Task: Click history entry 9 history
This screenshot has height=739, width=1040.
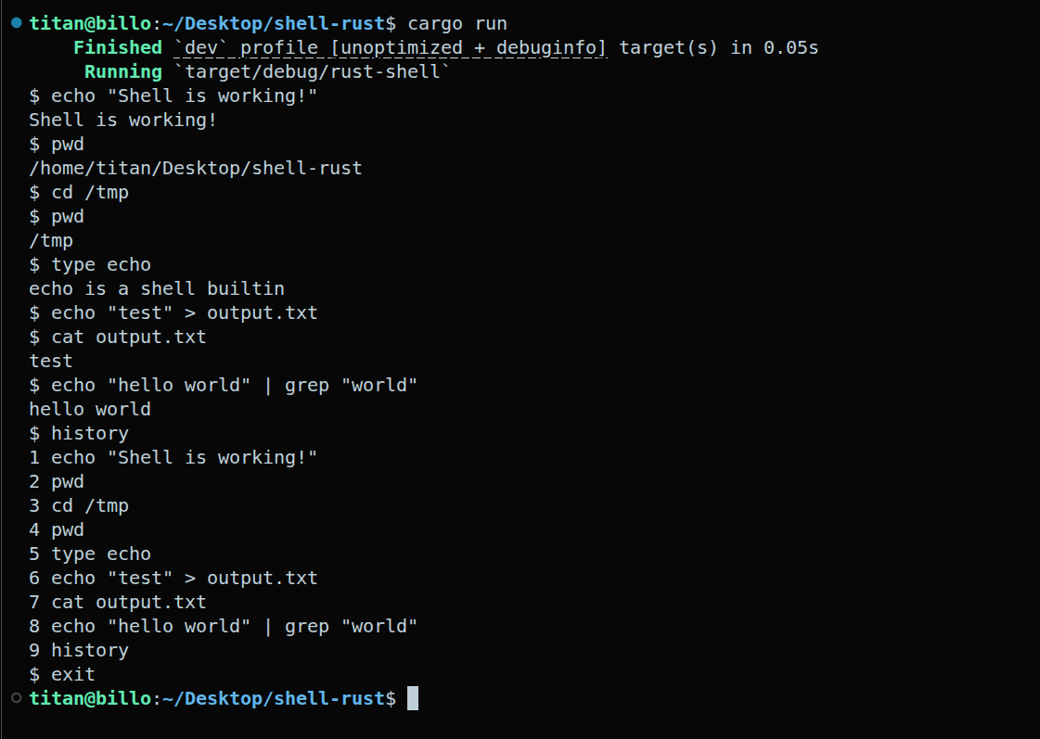Action: click(x=79, y=650)
